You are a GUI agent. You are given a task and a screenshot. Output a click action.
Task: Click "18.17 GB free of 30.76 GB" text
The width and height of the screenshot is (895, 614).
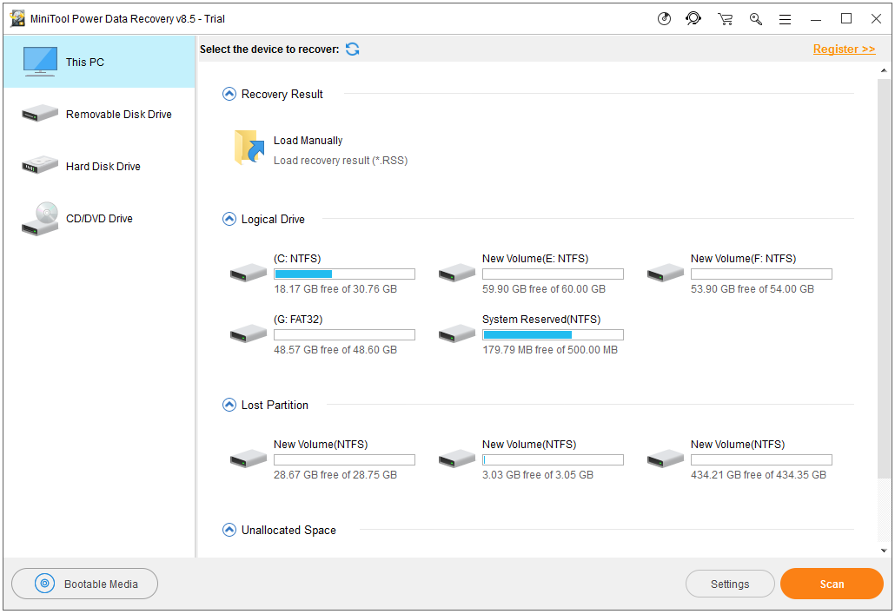pos(335,289)
